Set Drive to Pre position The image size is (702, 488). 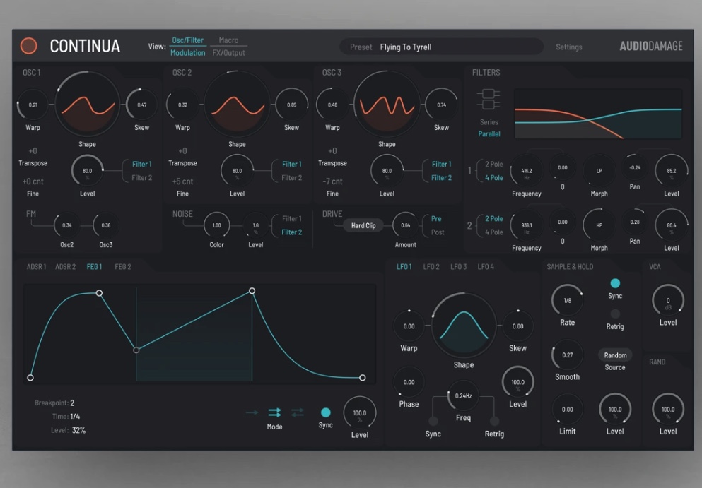436,219
